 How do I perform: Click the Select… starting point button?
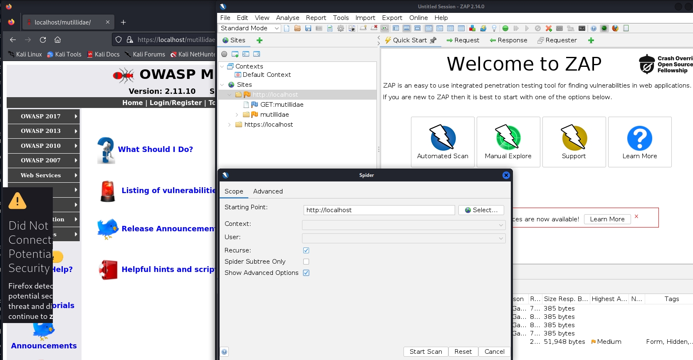point(481,210)
